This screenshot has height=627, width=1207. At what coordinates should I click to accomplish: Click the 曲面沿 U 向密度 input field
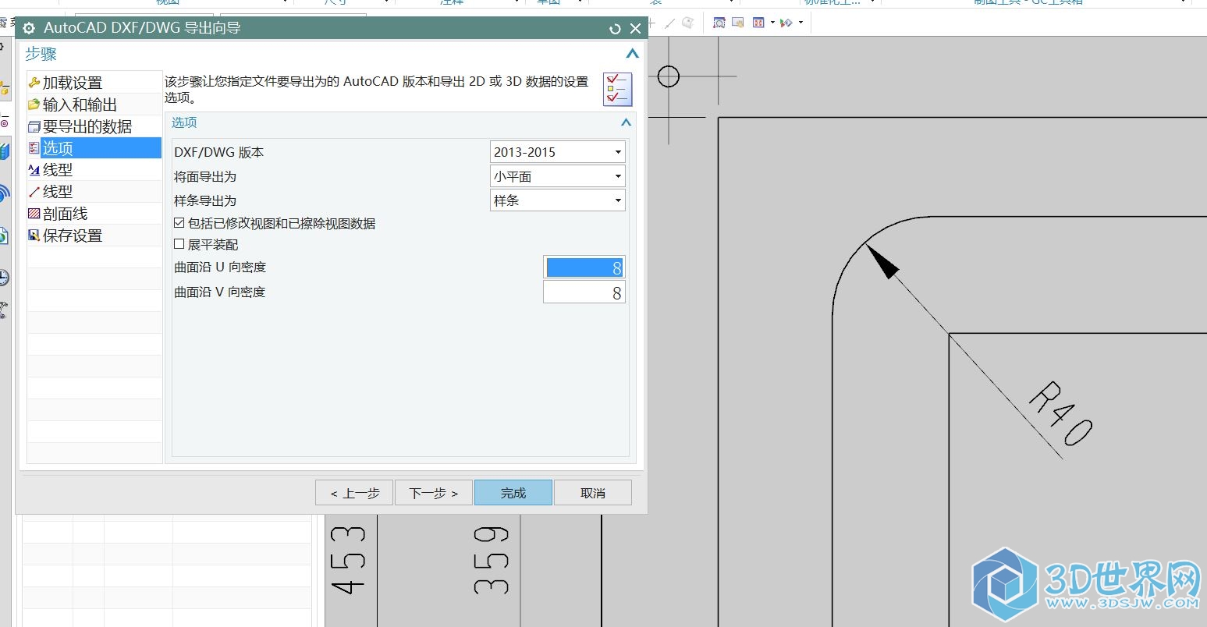point(584,267)
